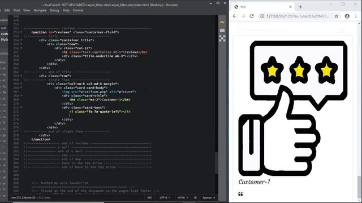
Task: View site information icon in Chrome address bar
Action: 262,16
